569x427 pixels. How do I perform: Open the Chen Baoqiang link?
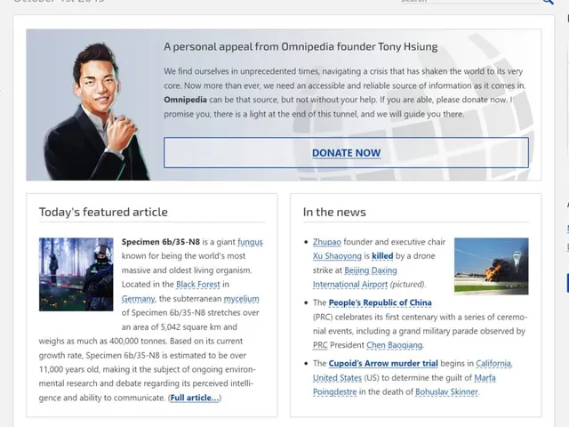395,345
